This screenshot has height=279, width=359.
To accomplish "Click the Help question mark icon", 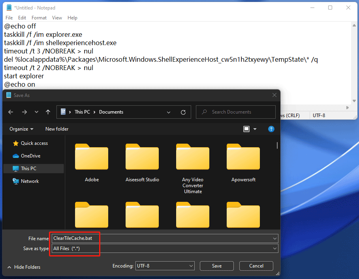I will pos(271,129).
